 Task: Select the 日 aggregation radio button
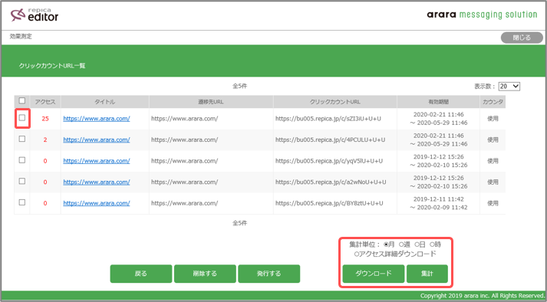pos(417,245)
